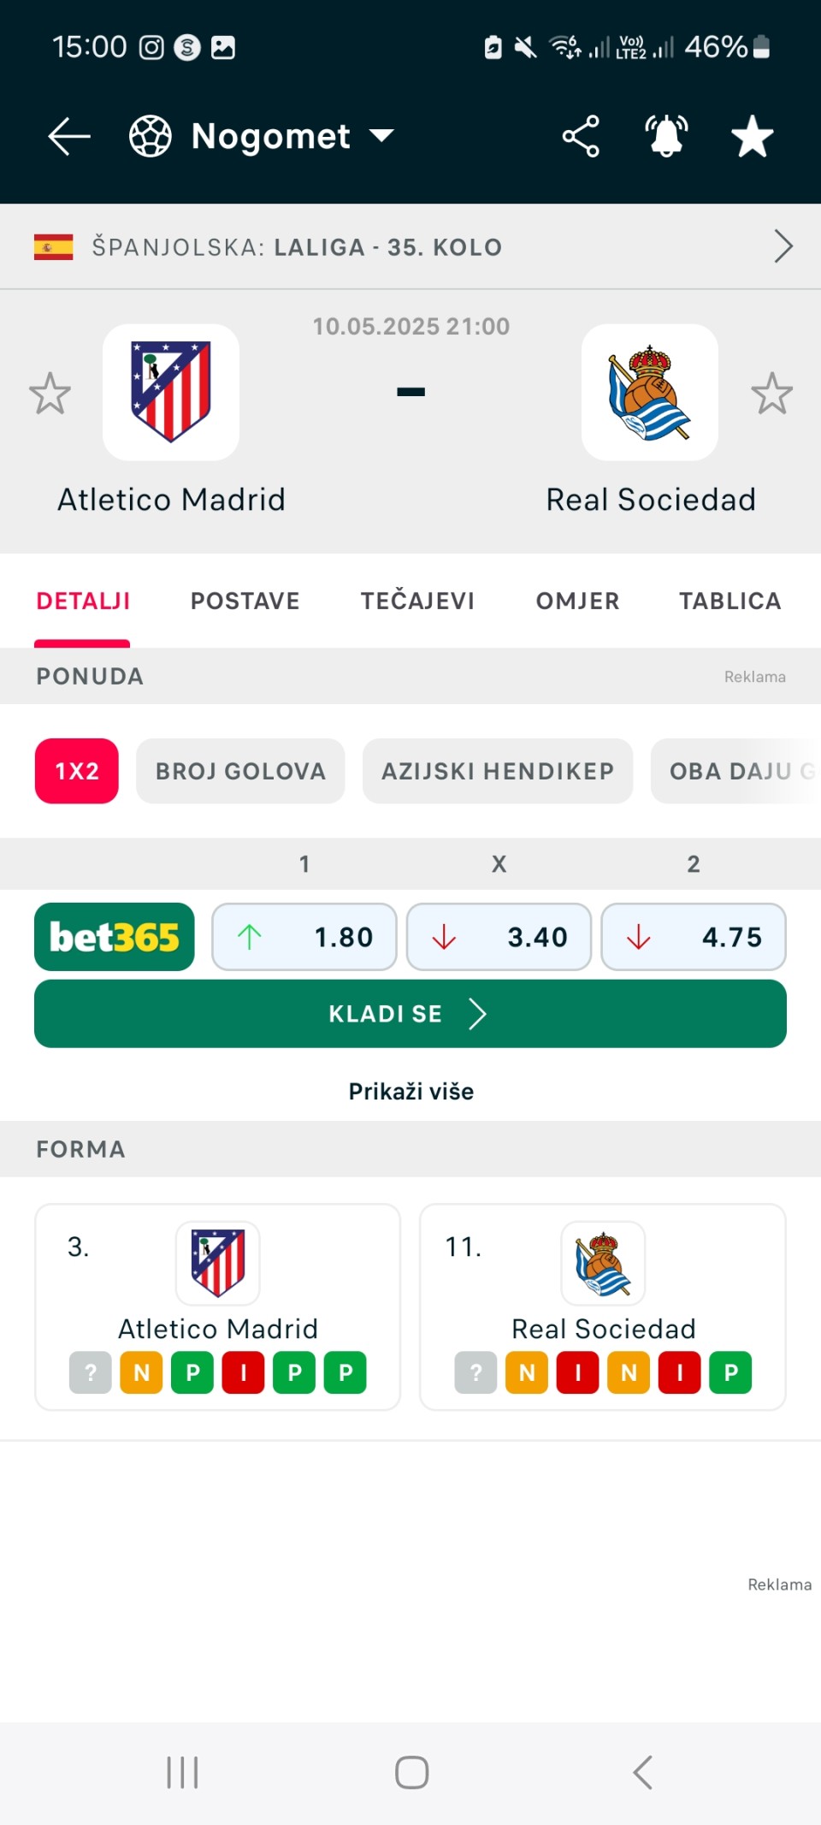Share the match via share icon
This screenshot has width=821, height=1825.
581,136
